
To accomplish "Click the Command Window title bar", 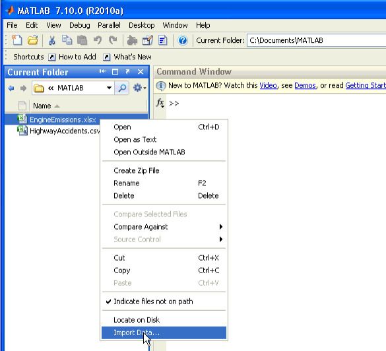I will (x=270, y=72).
